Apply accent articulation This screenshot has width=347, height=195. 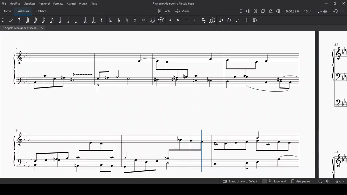point(178,20)
